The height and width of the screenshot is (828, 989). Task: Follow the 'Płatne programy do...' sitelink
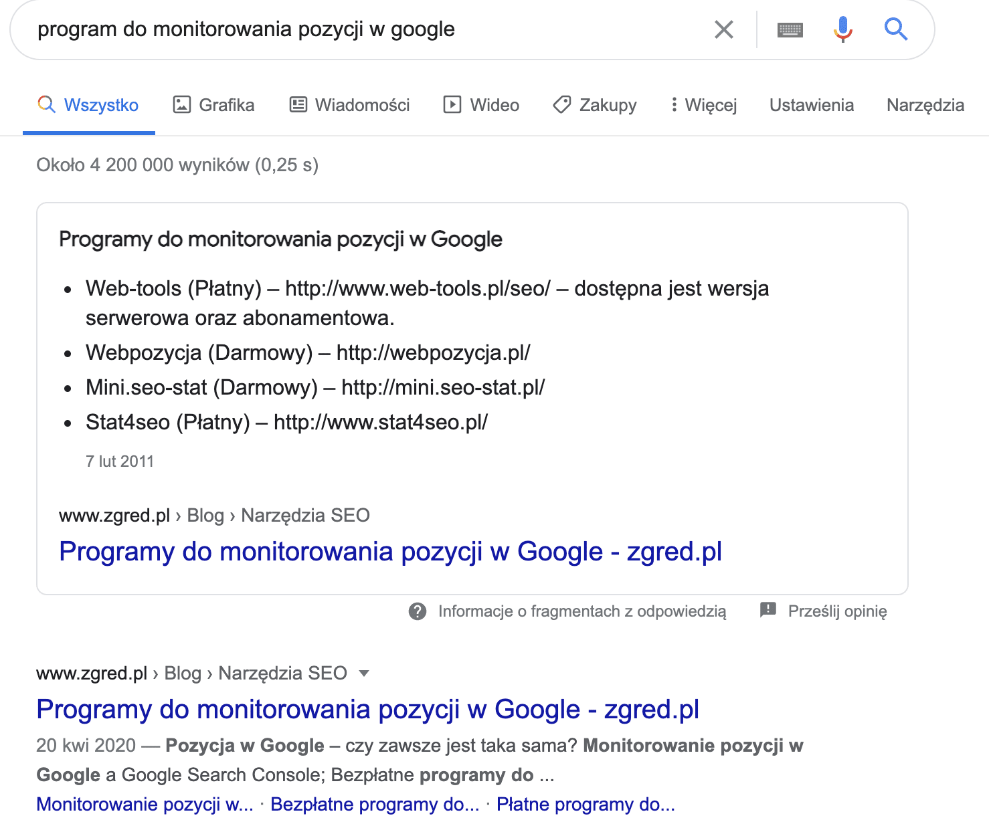[x=586, y=804]
